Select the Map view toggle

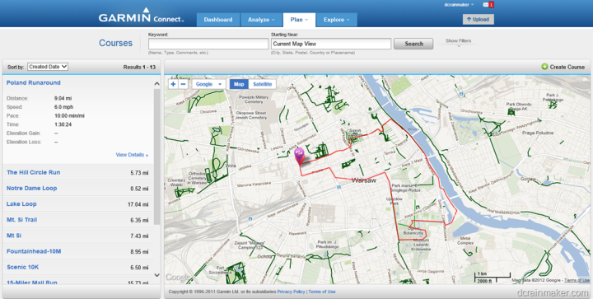tap(239, 84)
